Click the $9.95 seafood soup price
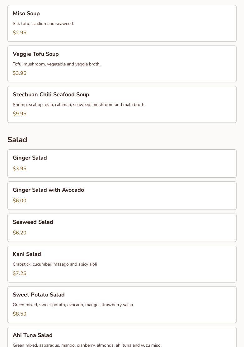 pos(19,113)
